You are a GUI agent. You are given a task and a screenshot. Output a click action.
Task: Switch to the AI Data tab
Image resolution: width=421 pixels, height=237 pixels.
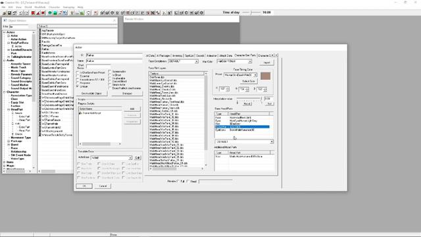pos(150,55)
